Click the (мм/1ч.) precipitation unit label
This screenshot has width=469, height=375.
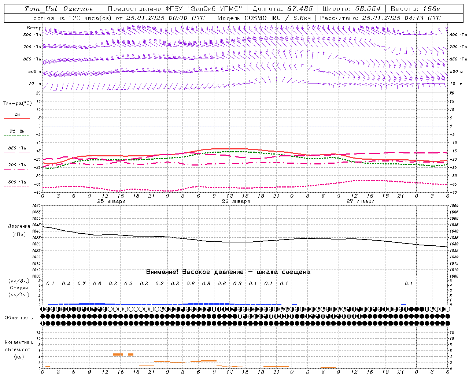(19, 295)
